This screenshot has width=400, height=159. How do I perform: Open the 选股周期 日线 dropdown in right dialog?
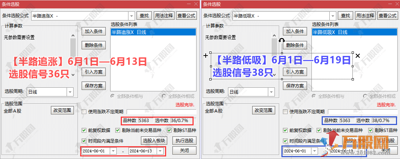click(x=271, y=91)
